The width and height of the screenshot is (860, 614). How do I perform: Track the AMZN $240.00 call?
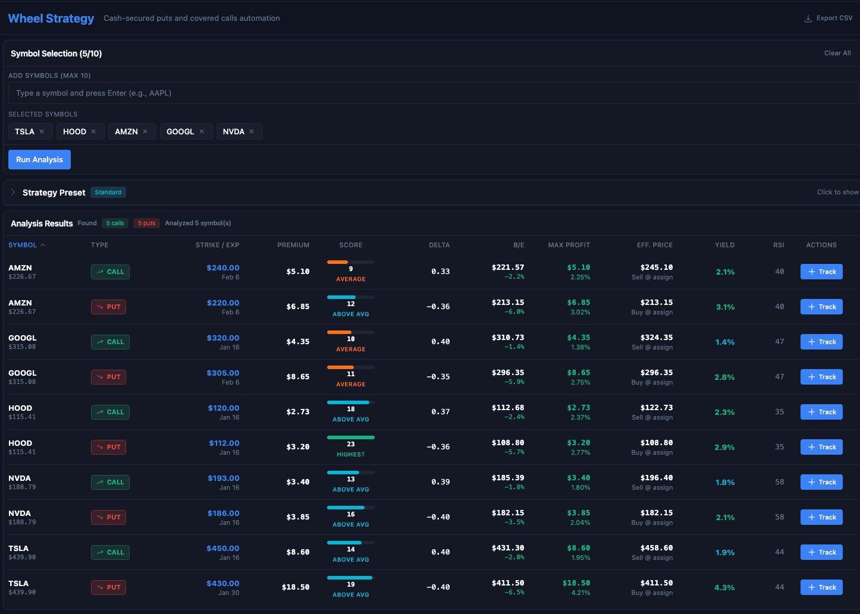tap(821, 272)
